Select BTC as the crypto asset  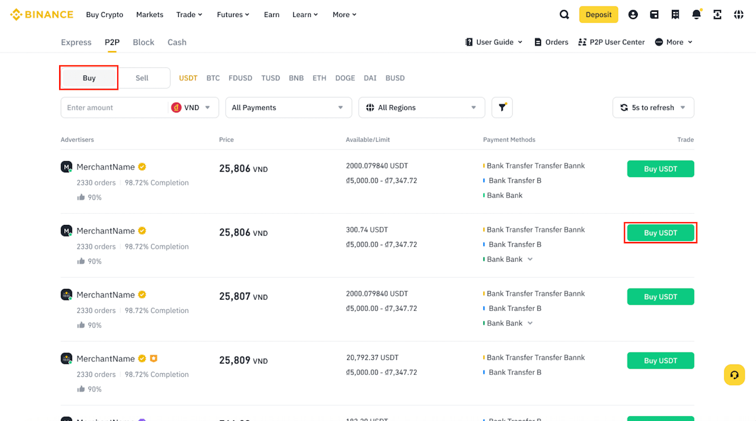[x=213, y=78]
